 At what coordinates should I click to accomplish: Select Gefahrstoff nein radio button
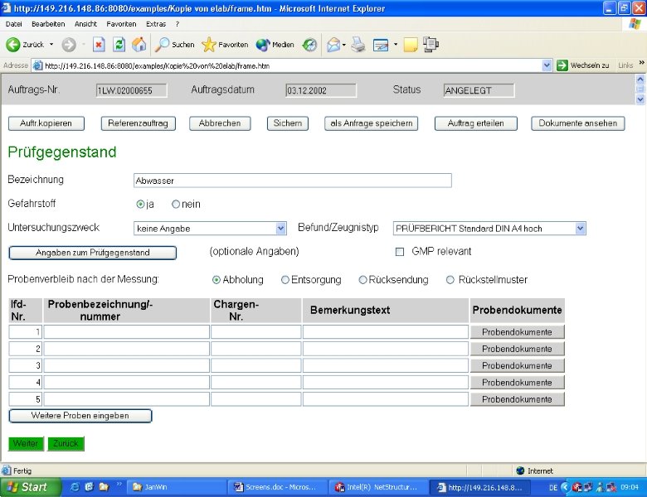coord(176,205)
